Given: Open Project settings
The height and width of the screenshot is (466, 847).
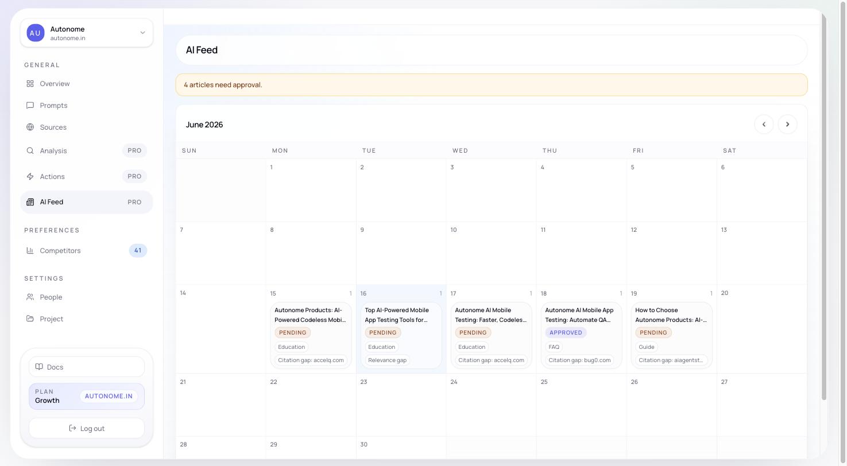Looking at the screenshot, I should click(x=87, y=319).
